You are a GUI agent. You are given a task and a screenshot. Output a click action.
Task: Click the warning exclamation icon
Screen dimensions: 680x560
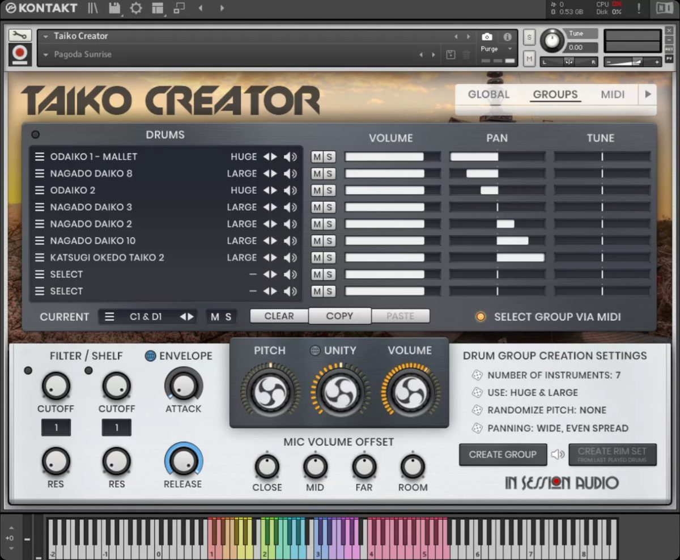(639, 8)
